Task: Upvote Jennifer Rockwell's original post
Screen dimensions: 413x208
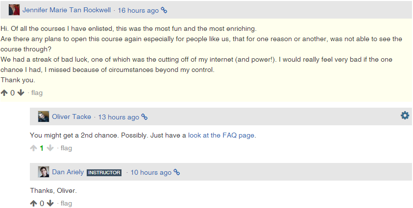Action: pyautogui.click(x=4, y=93)
